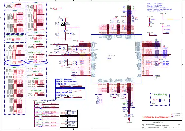Click the second blue ellipse annotation
Screen dimensions: 185x131
37,62
